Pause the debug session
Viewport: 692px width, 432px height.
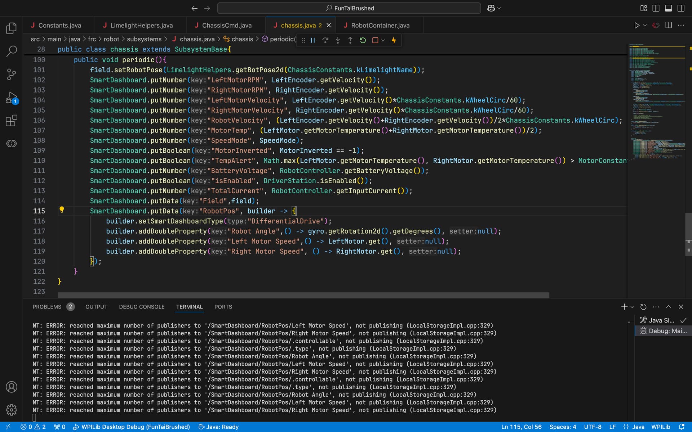click(313, 40)
